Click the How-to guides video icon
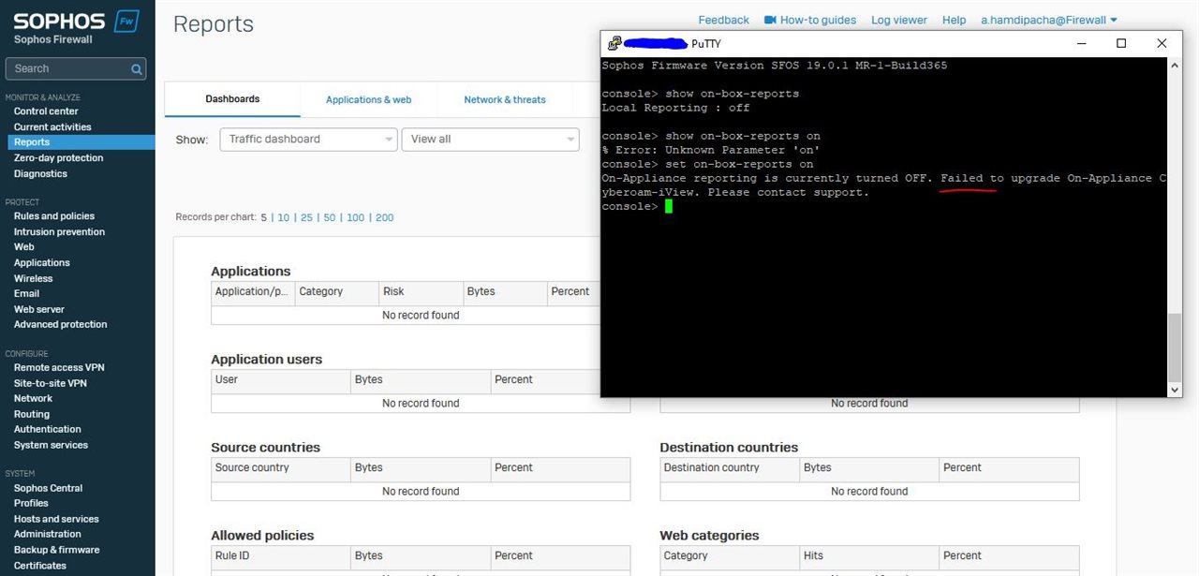1199x576 pixels. click(x=770, y=20)
